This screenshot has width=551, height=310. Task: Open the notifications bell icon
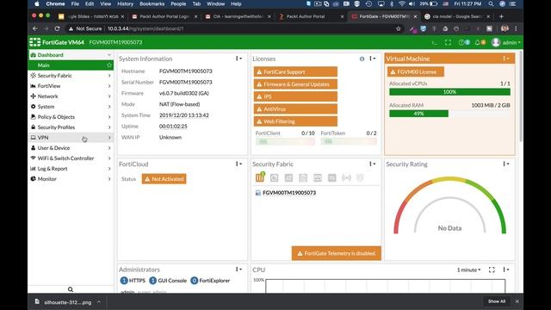[477, 42]
